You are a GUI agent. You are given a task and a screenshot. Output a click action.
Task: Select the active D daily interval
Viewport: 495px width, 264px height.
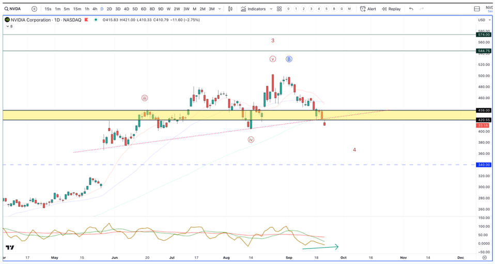102,9
